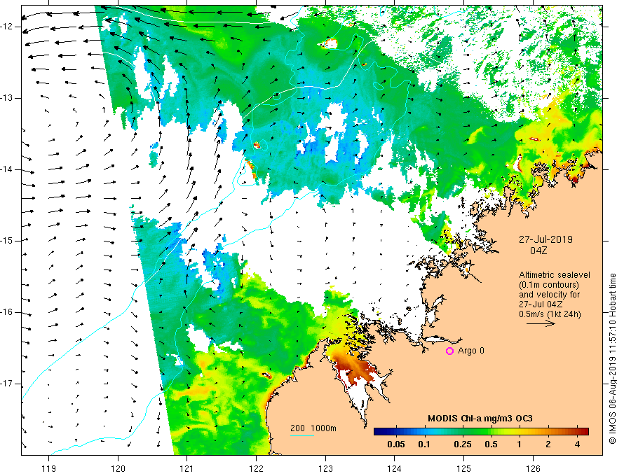
Task: Click the longitude axis label '123'
Action: (325, 468)
